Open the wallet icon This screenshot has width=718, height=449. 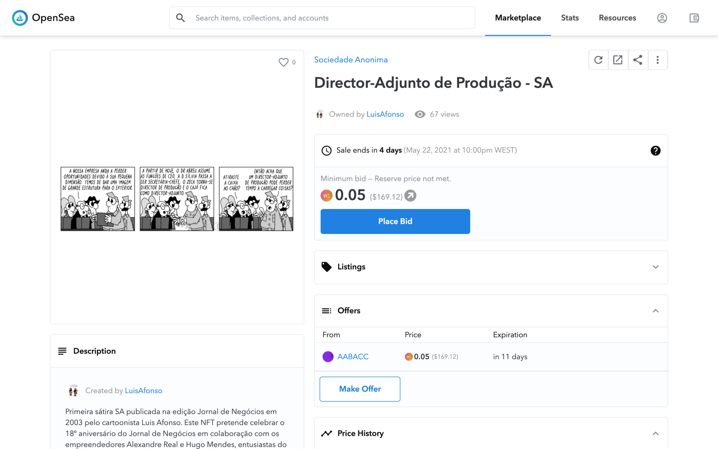point(694,18)
